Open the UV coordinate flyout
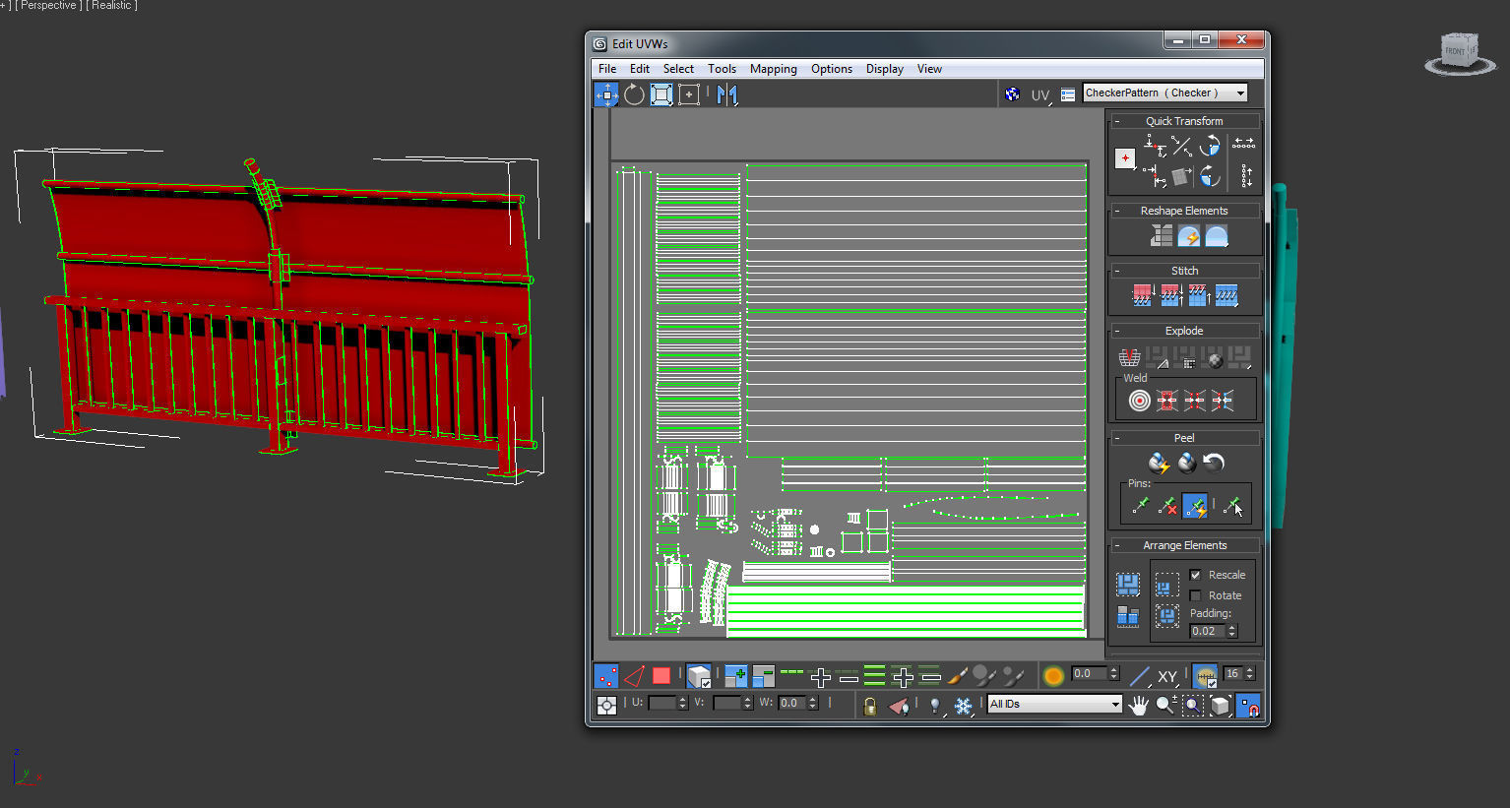The width and height of the screenshot is (1510, 808). [x=1040, y=95]
